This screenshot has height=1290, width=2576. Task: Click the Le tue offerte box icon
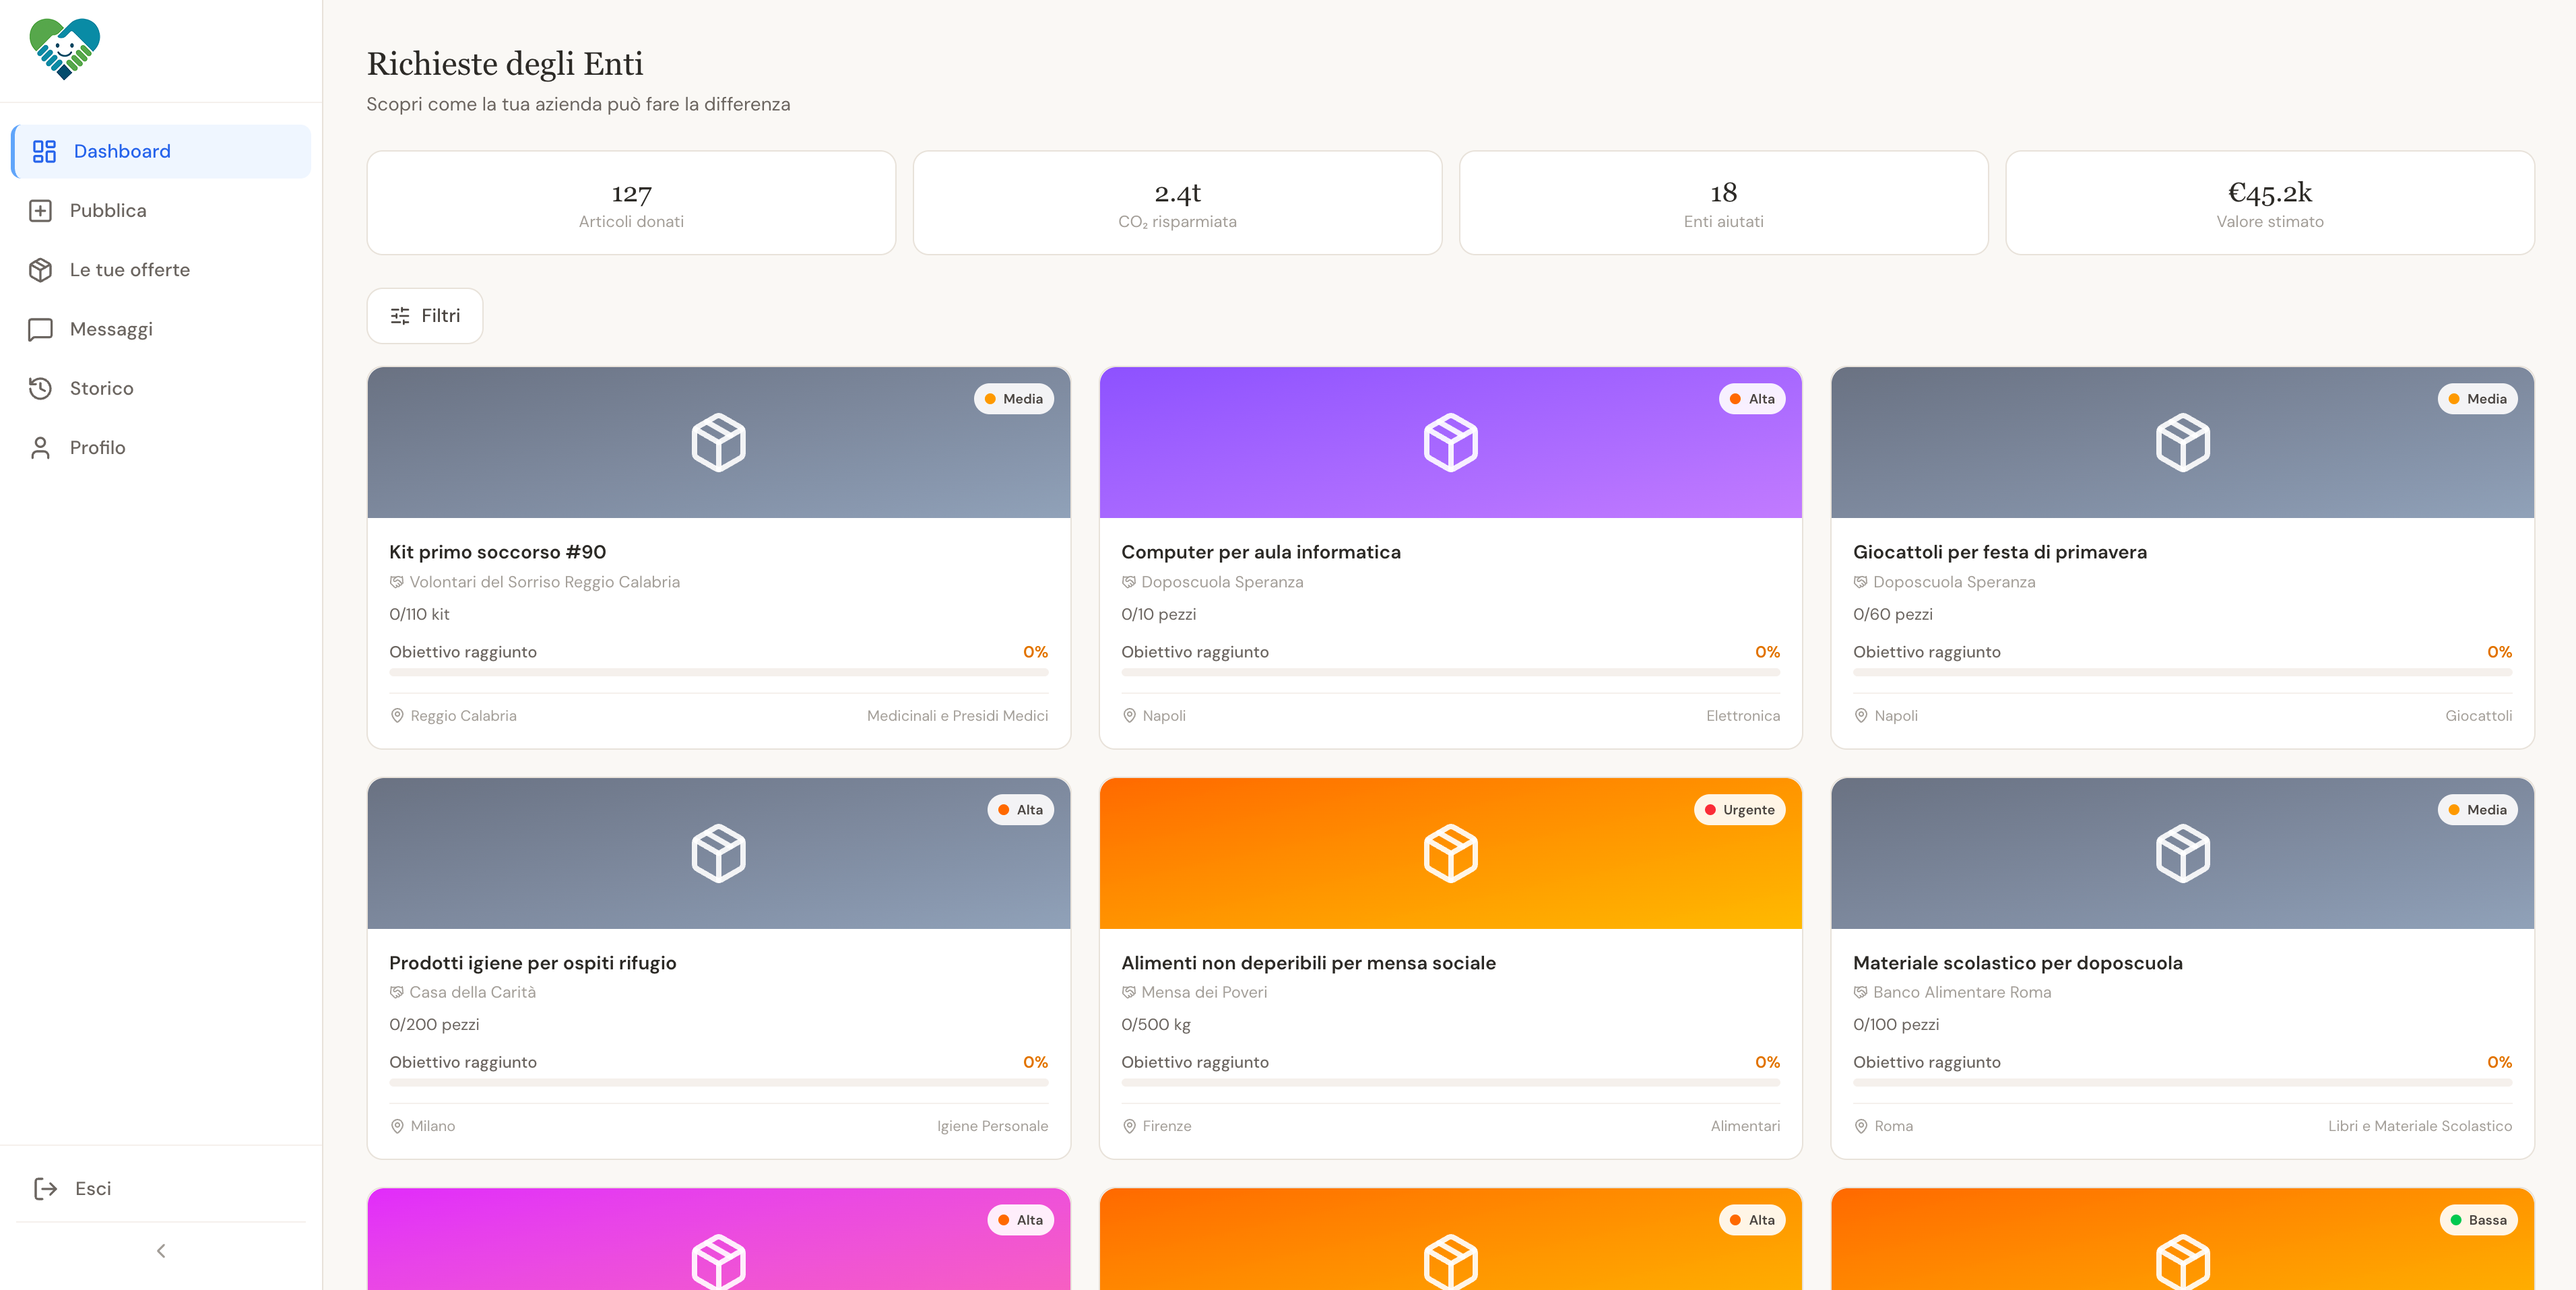click(x=40, y=270)
